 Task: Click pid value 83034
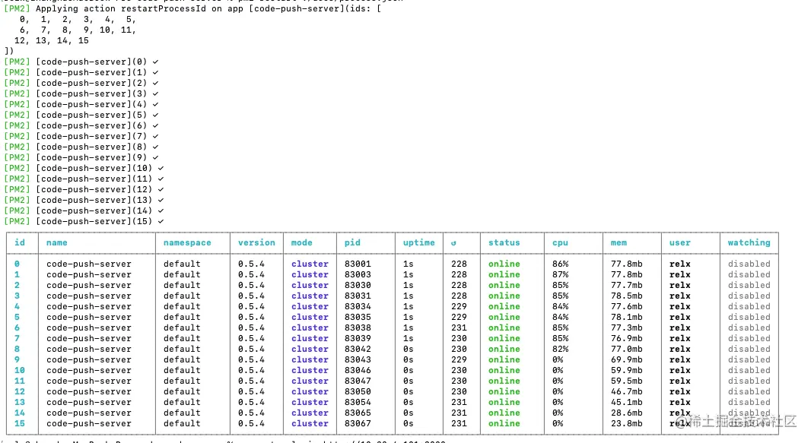tap(358, 307)
